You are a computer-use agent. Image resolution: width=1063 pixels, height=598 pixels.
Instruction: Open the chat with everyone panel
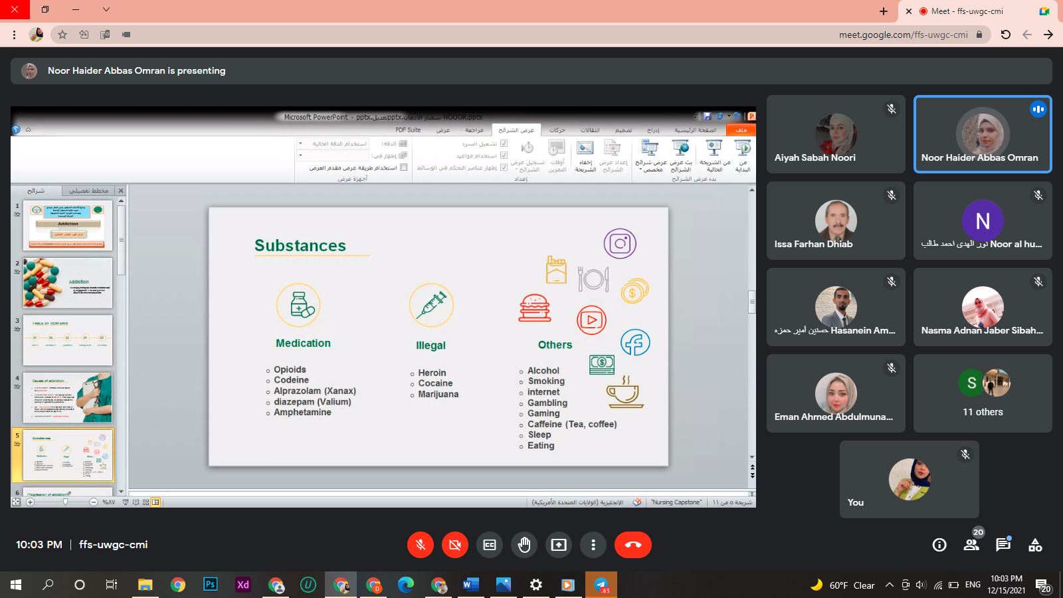point(1003,545)
